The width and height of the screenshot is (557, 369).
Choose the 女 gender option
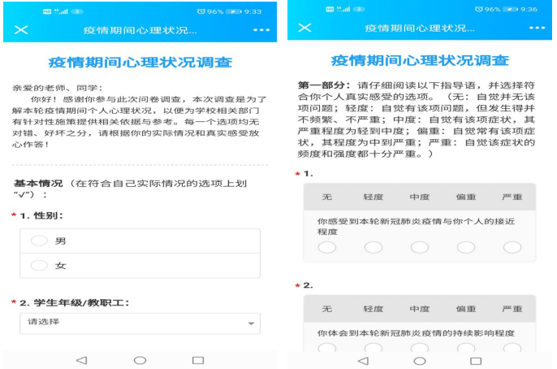38,265
